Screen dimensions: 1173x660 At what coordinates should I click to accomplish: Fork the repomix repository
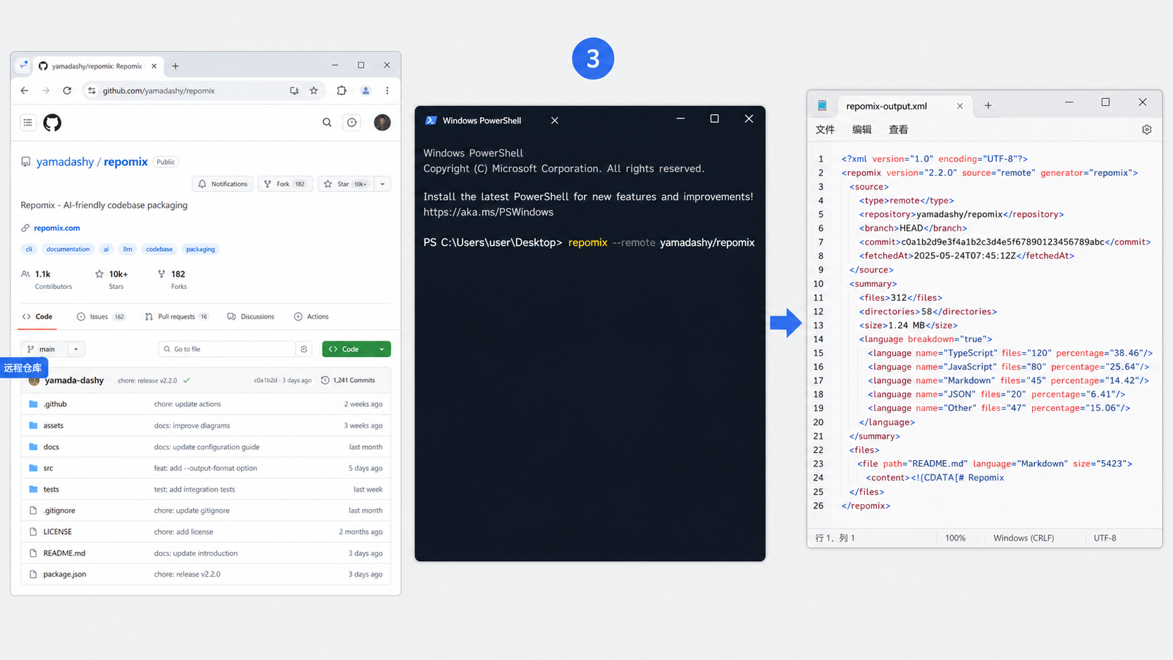coord(284,184)
